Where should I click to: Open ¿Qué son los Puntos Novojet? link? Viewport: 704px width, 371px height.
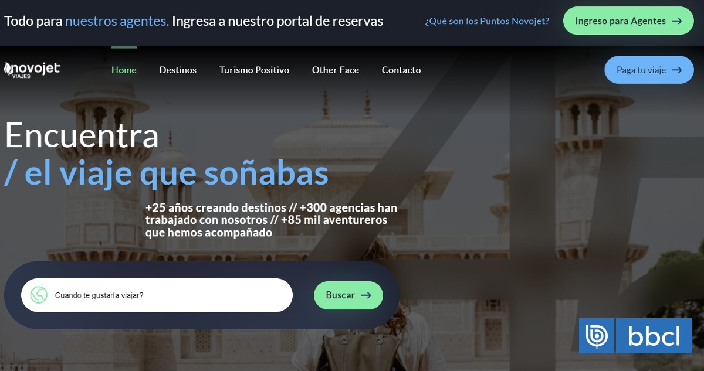487,21
